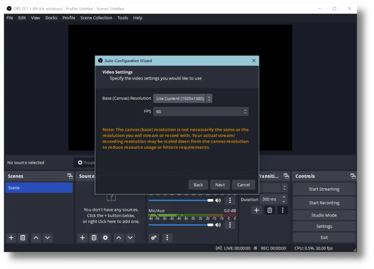Image resolution: width=374 pixels, height=269 pixels.
Task: Pop out the Scene Transitions dock
Action: point(286,176)
